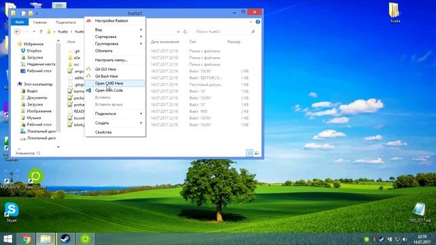Click the Steam tray icon
The image size is (436, 245).
point(381,239)
